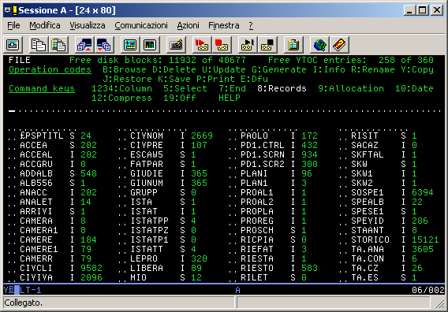Image resolution: width=448 pixels, height=312 pixels.
Task: Open the Finestra menu
Action: point(224,25)
